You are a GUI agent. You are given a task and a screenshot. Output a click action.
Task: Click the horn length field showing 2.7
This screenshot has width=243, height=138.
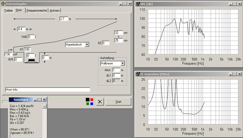click(x=64, y=19)
